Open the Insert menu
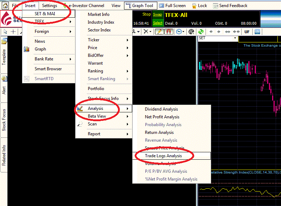The image size is (281, 206). pos(30,6)
